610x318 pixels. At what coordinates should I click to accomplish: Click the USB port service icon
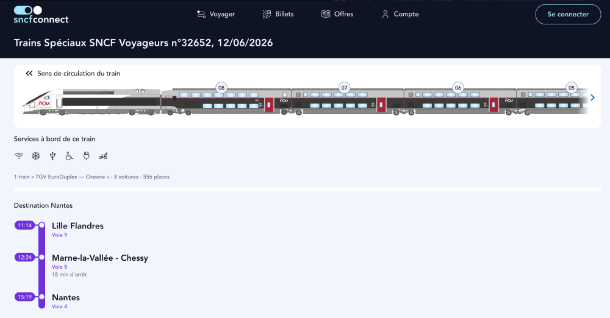point(52,156)
